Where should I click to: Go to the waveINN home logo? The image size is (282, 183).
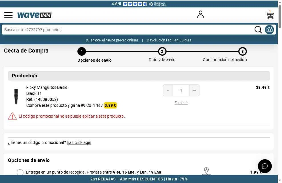[x=34, y=15]
